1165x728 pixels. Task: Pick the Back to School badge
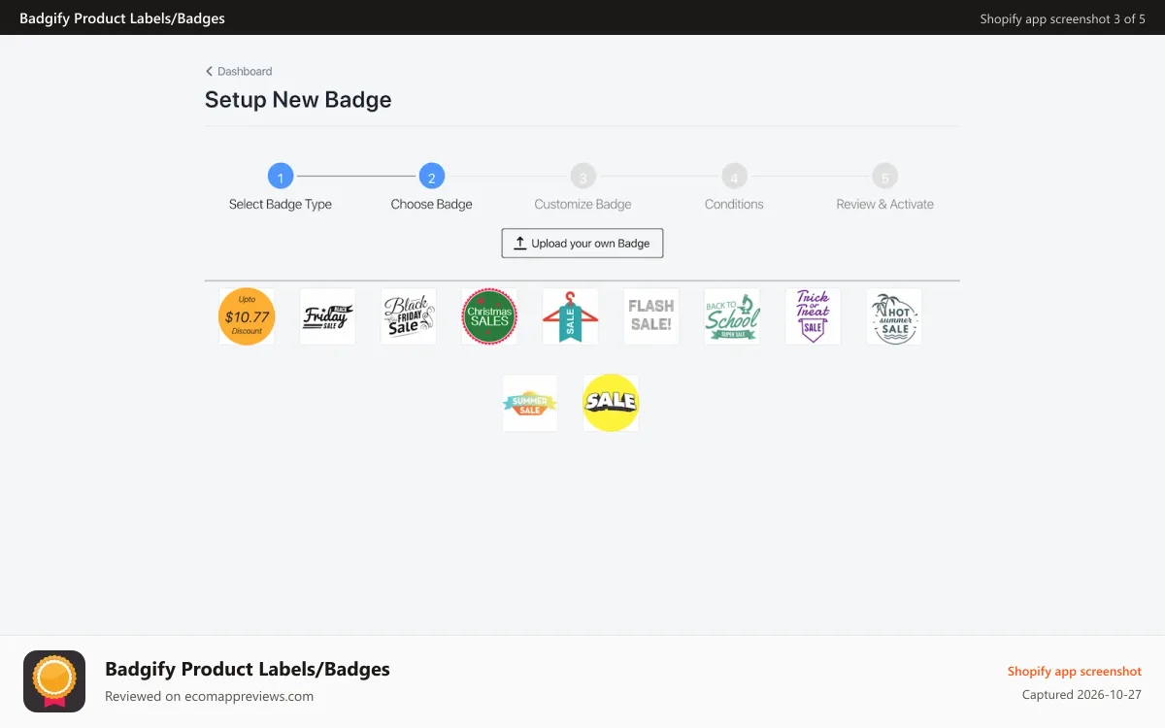(732, 316)
